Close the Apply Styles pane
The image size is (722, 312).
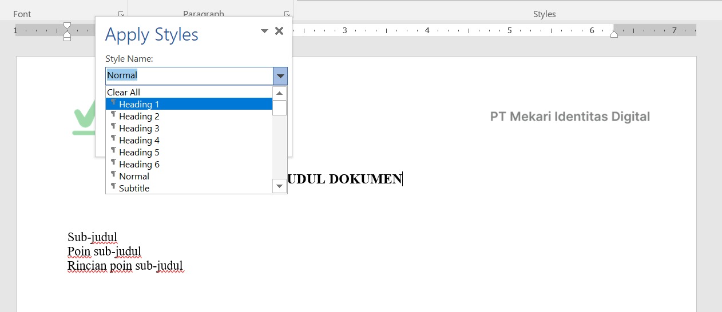279,31
